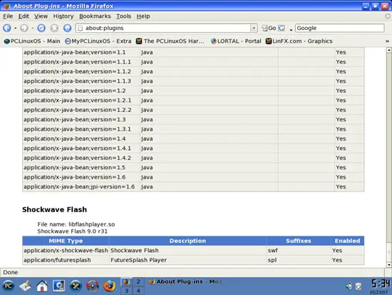Open MyPCLinuxOS - Extra bookmark

(x=98, y=41)
